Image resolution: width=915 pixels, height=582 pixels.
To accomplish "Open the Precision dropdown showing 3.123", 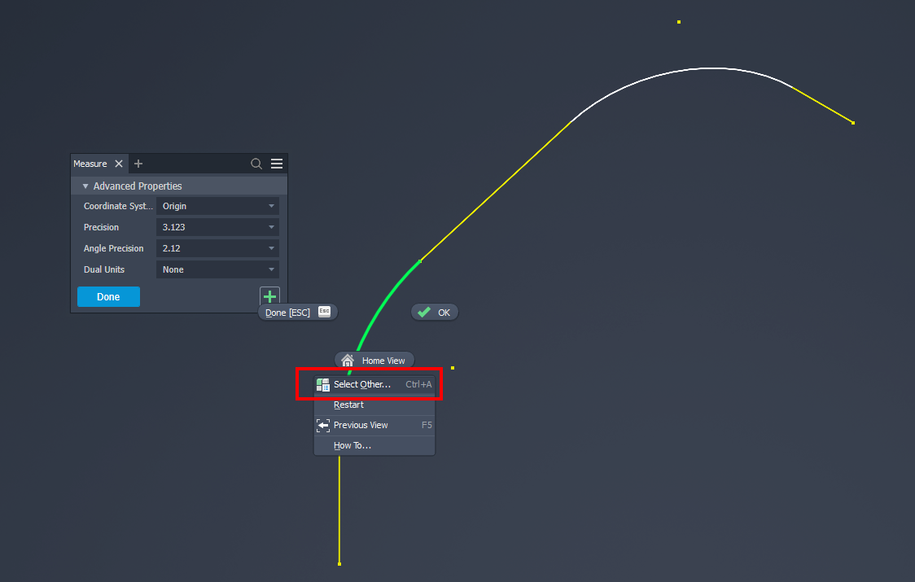I will [217, 227].
